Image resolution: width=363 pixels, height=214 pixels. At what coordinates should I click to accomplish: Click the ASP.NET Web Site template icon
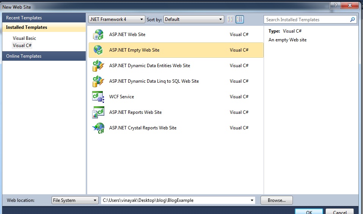pos(98,35)
